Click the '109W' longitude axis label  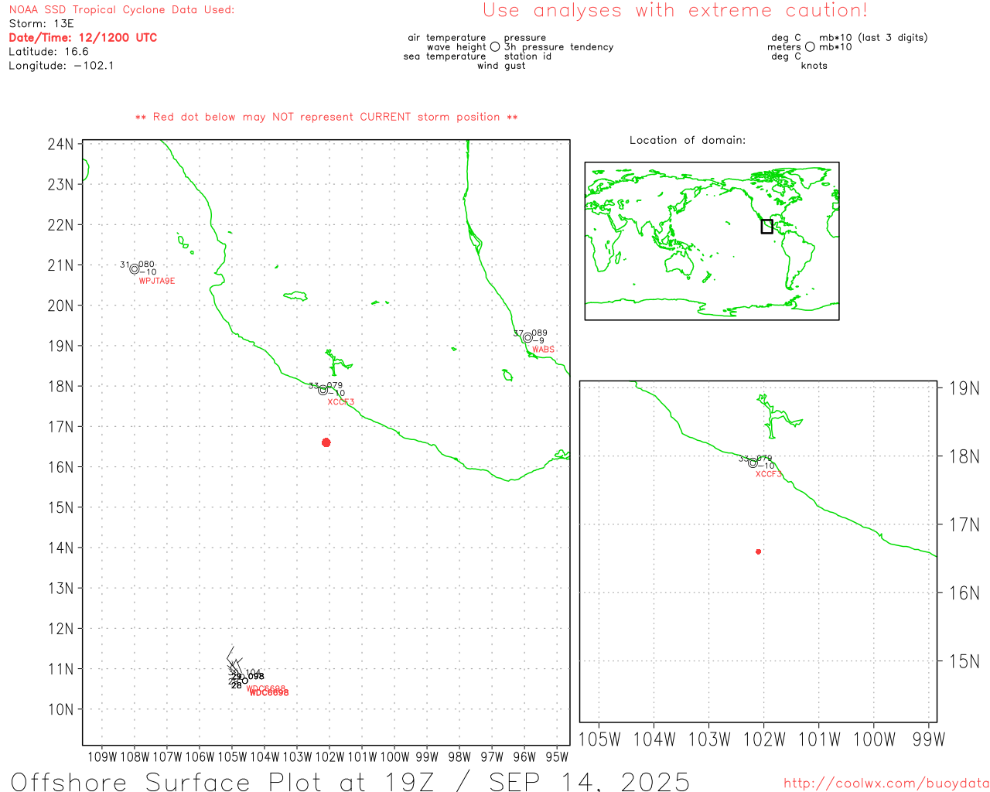[102, 757]
